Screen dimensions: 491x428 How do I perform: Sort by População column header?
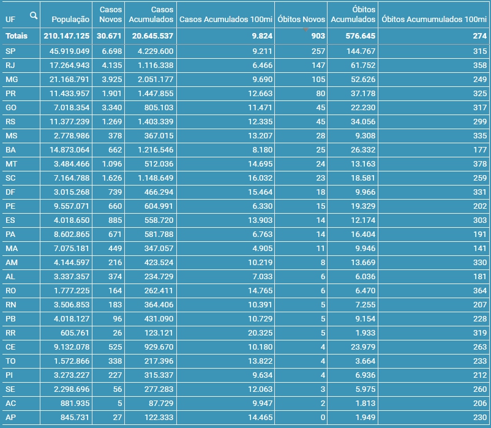(70, 20)
